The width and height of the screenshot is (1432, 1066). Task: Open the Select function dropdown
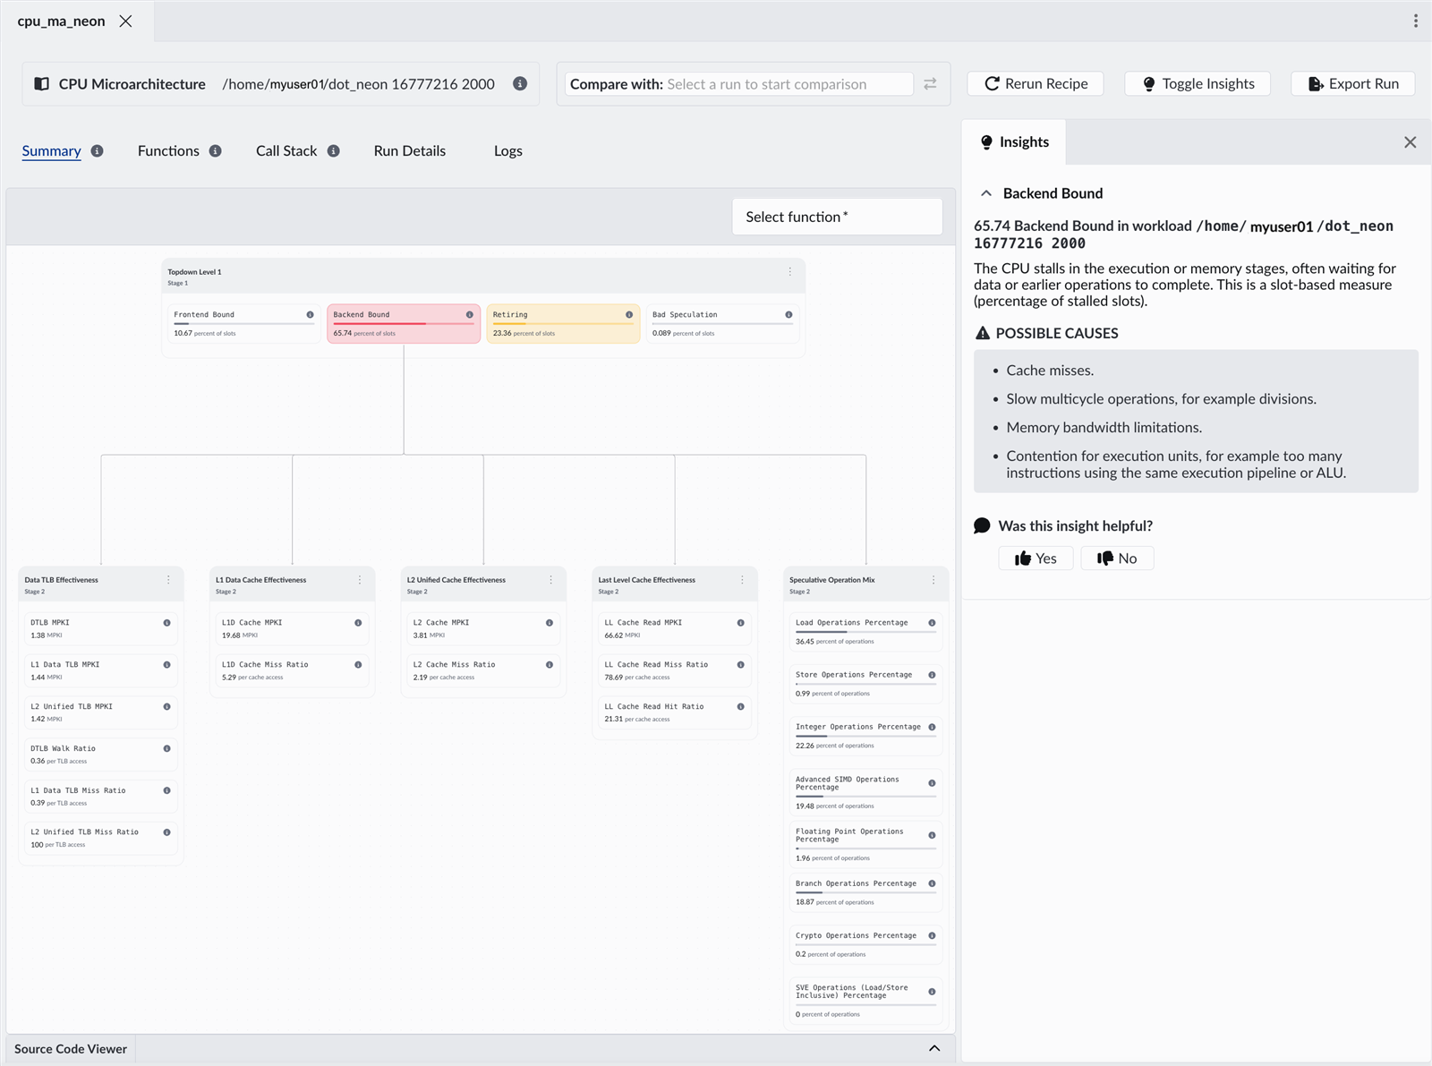click(837, 217)
